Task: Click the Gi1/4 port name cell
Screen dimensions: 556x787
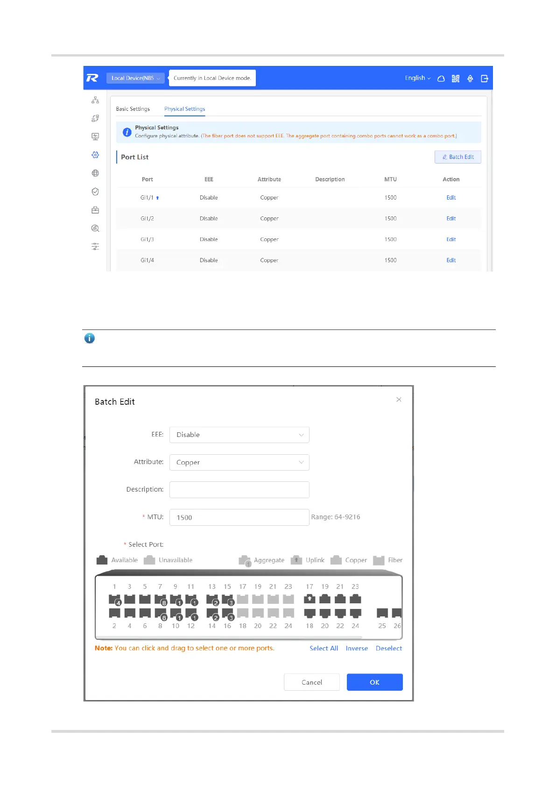Action: 147,260
